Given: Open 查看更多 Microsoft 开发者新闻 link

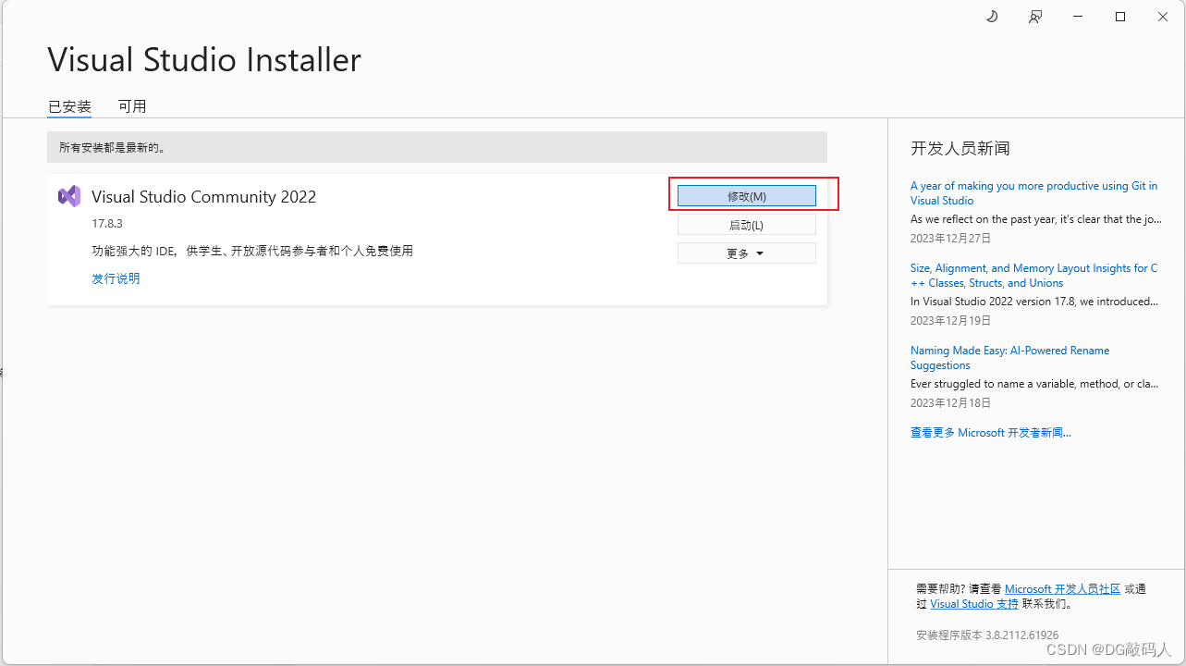Looking at the screenshot, I should [x=991, y=433].
